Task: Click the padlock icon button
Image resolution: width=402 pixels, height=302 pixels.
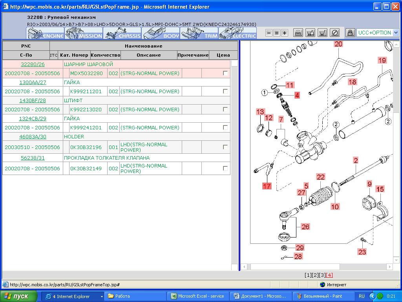Action: click(350, 33)
